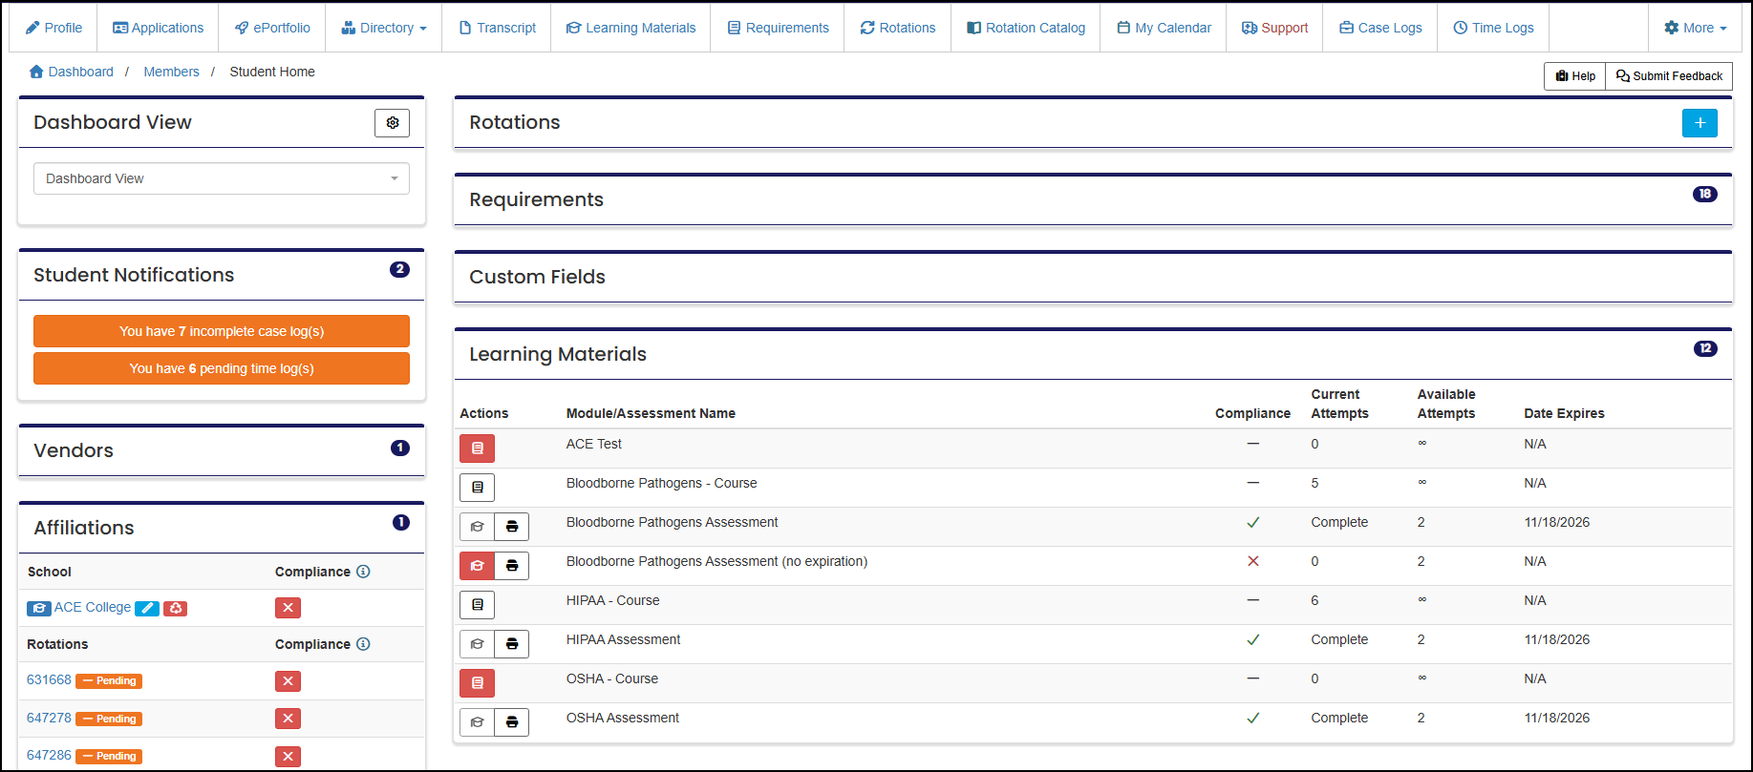The width and height of the screenshot is (1753, 772).
Task: Open the Support tab
Action: click(1274, 28)
